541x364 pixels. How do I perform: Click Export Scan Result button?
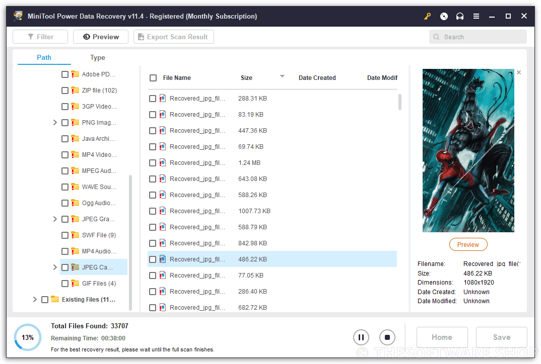[x=174, y=37]
